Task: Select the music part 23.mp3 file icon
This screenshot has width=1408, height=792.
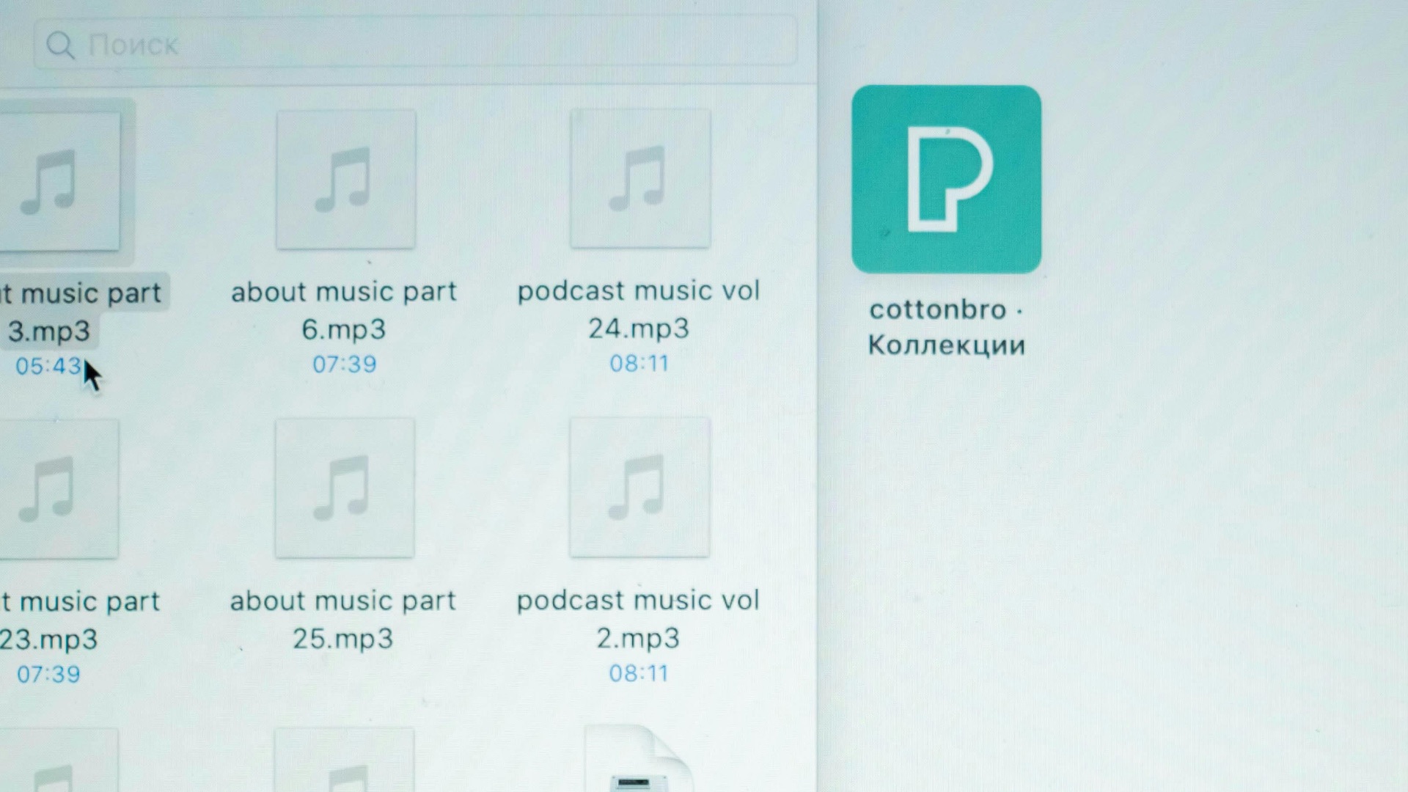Action: pos(59,489)
